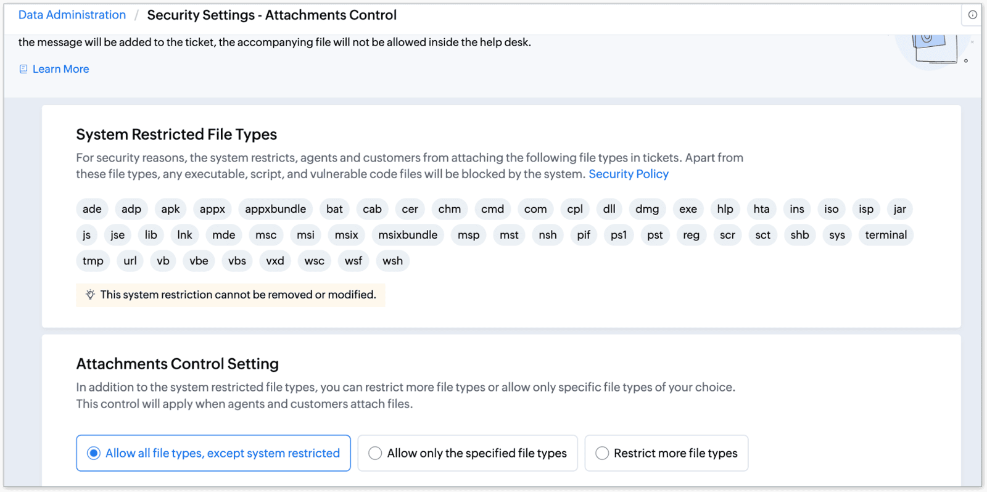Click the Learn More document icon
The image size is (987, 492).
point(23,69)
